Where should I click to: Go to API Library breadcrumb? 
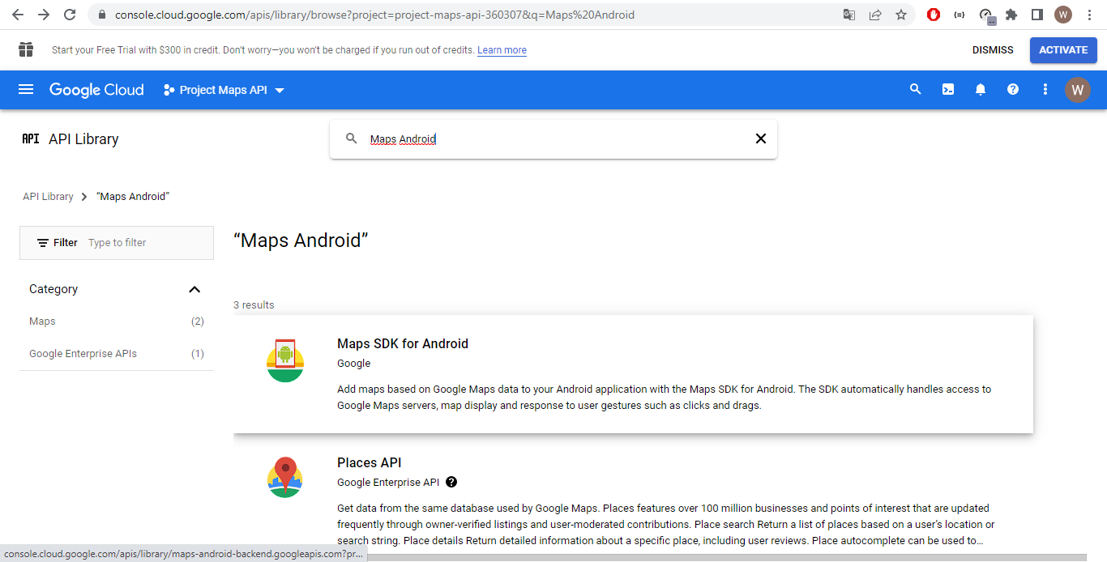click(48, 197)
